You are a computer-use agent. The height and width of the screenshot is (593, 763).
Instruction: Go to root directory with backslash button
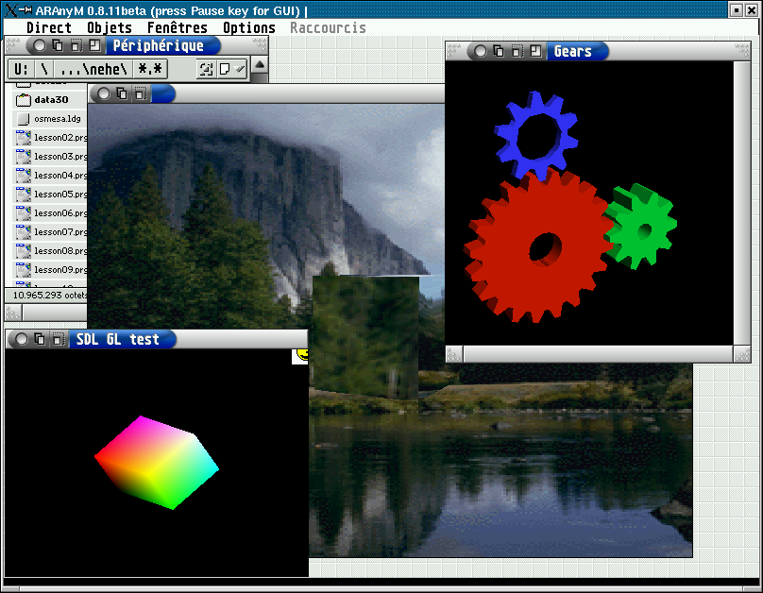coord(44,69)
